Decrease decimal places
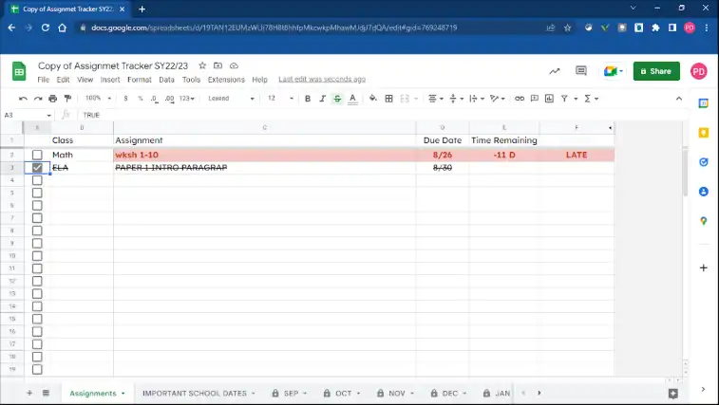This screenshot has height=405, width=719. coord(155,99)
